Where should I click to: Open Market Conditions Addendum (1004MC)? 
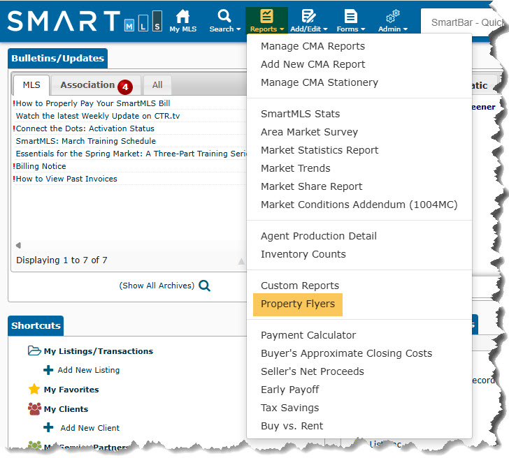coord(359,205)
